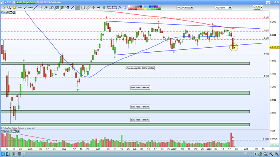The image size is (280, 157).
Task: Select the horizontal double-arrow measuring tool
Action: (x=20, y=8)
